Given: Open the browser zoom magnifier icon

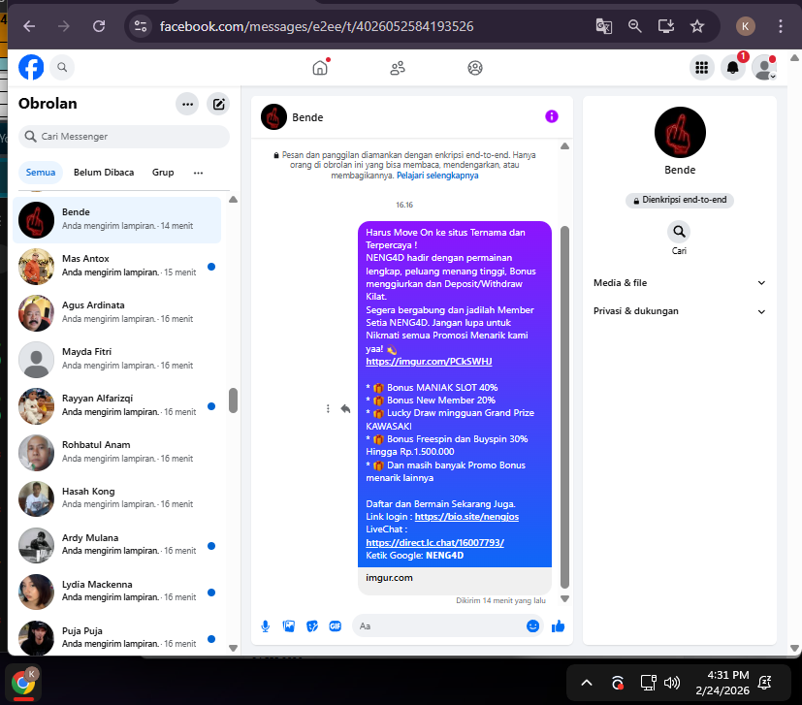Looking at the screenshot, I should point(635,26).
